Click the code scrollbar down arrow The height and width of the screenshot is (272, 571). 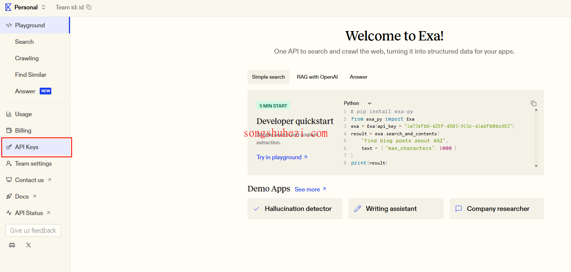[x=536, y=166]
